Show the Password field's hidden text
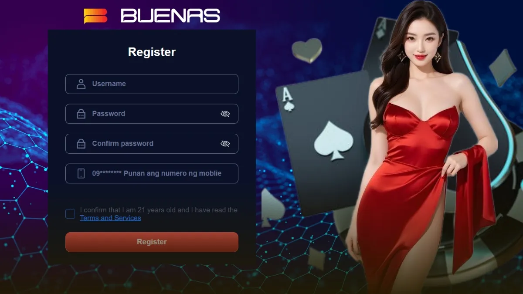This screenshot has height=294, width=523. tap(225, 114)
